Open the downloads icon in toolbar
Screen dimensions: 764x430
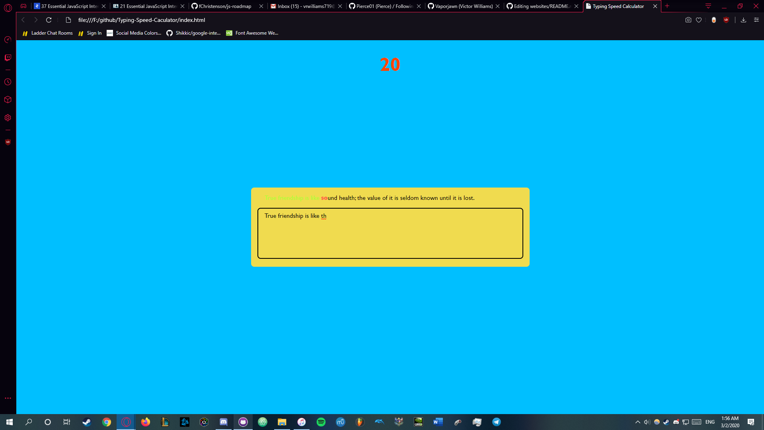point(743,20)
